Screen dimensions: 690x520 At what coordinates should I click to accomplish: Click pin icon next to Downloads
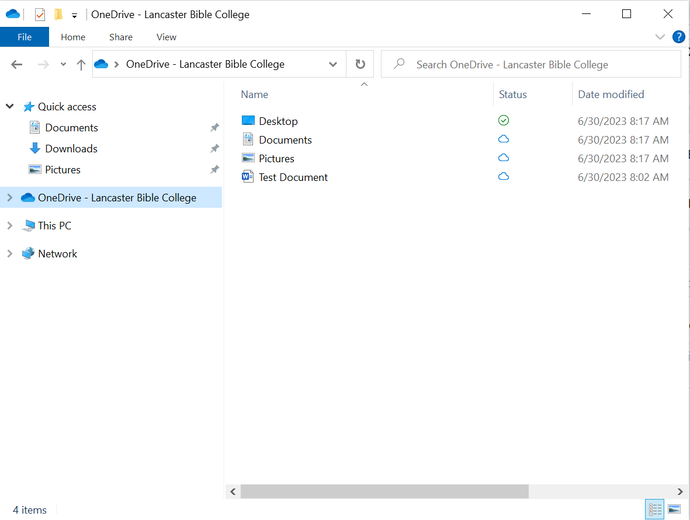click(214, 149)
